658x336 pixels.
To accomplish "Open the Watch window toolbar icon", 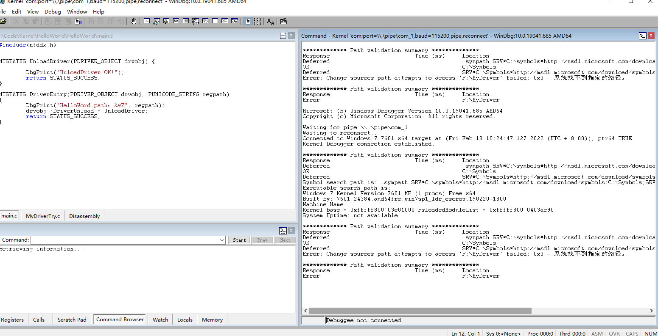I will [157, 21].
